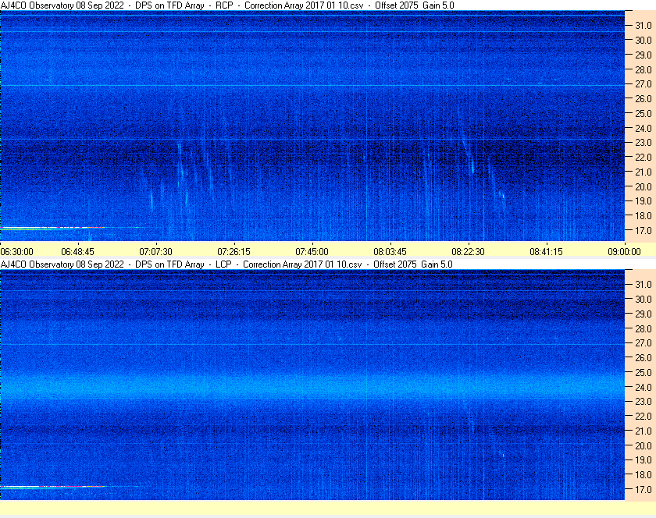This screenshot has height=518, width=656.
Task: Click the 07:26:15 time axis label
Action: (x=234, y=252)
